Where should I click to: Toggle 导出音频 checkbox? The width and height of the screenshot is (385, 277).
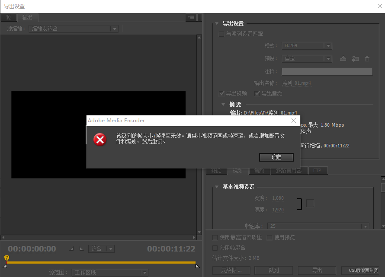click(x=257, y=93)
